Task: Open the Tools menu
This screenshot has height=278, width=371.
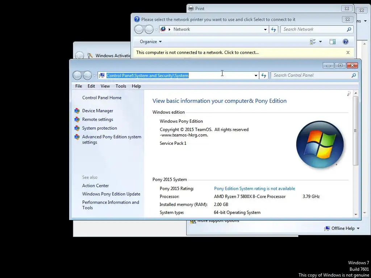Action: coord(121,86)
